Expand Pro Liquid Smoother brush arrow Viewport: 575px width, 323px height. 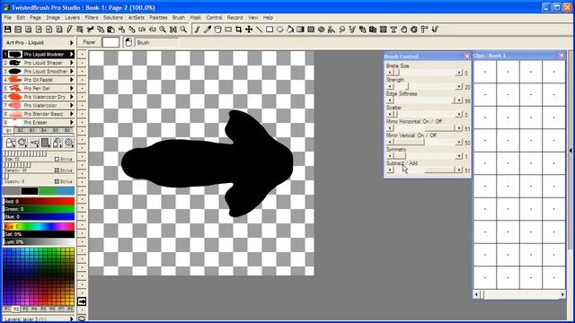tap(72, 71)
